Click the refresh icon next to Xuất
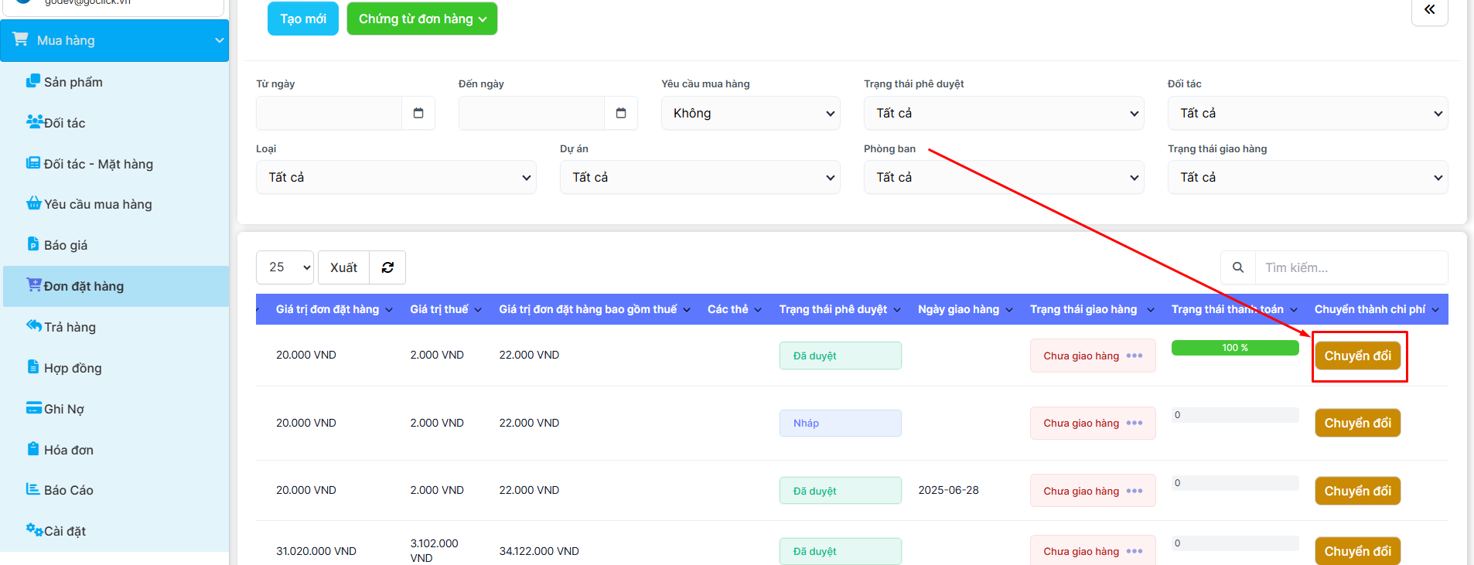1474x565 pixels. coord(387,267)
